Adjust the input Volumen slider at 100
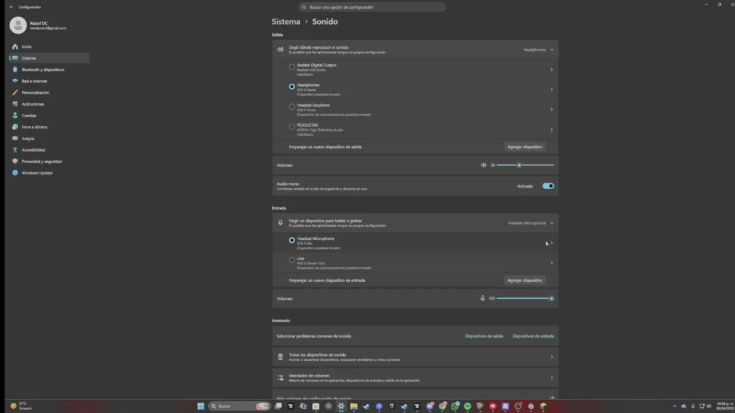735x413 pixels. coord(525,298)
